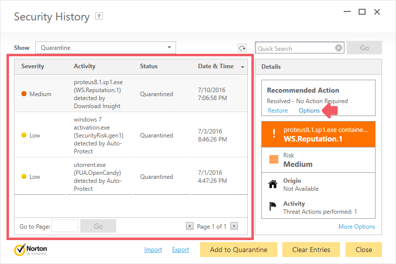The image size is (396, 264).
Task: Click the next page arrow icon
Action: [x=234, y=226]
